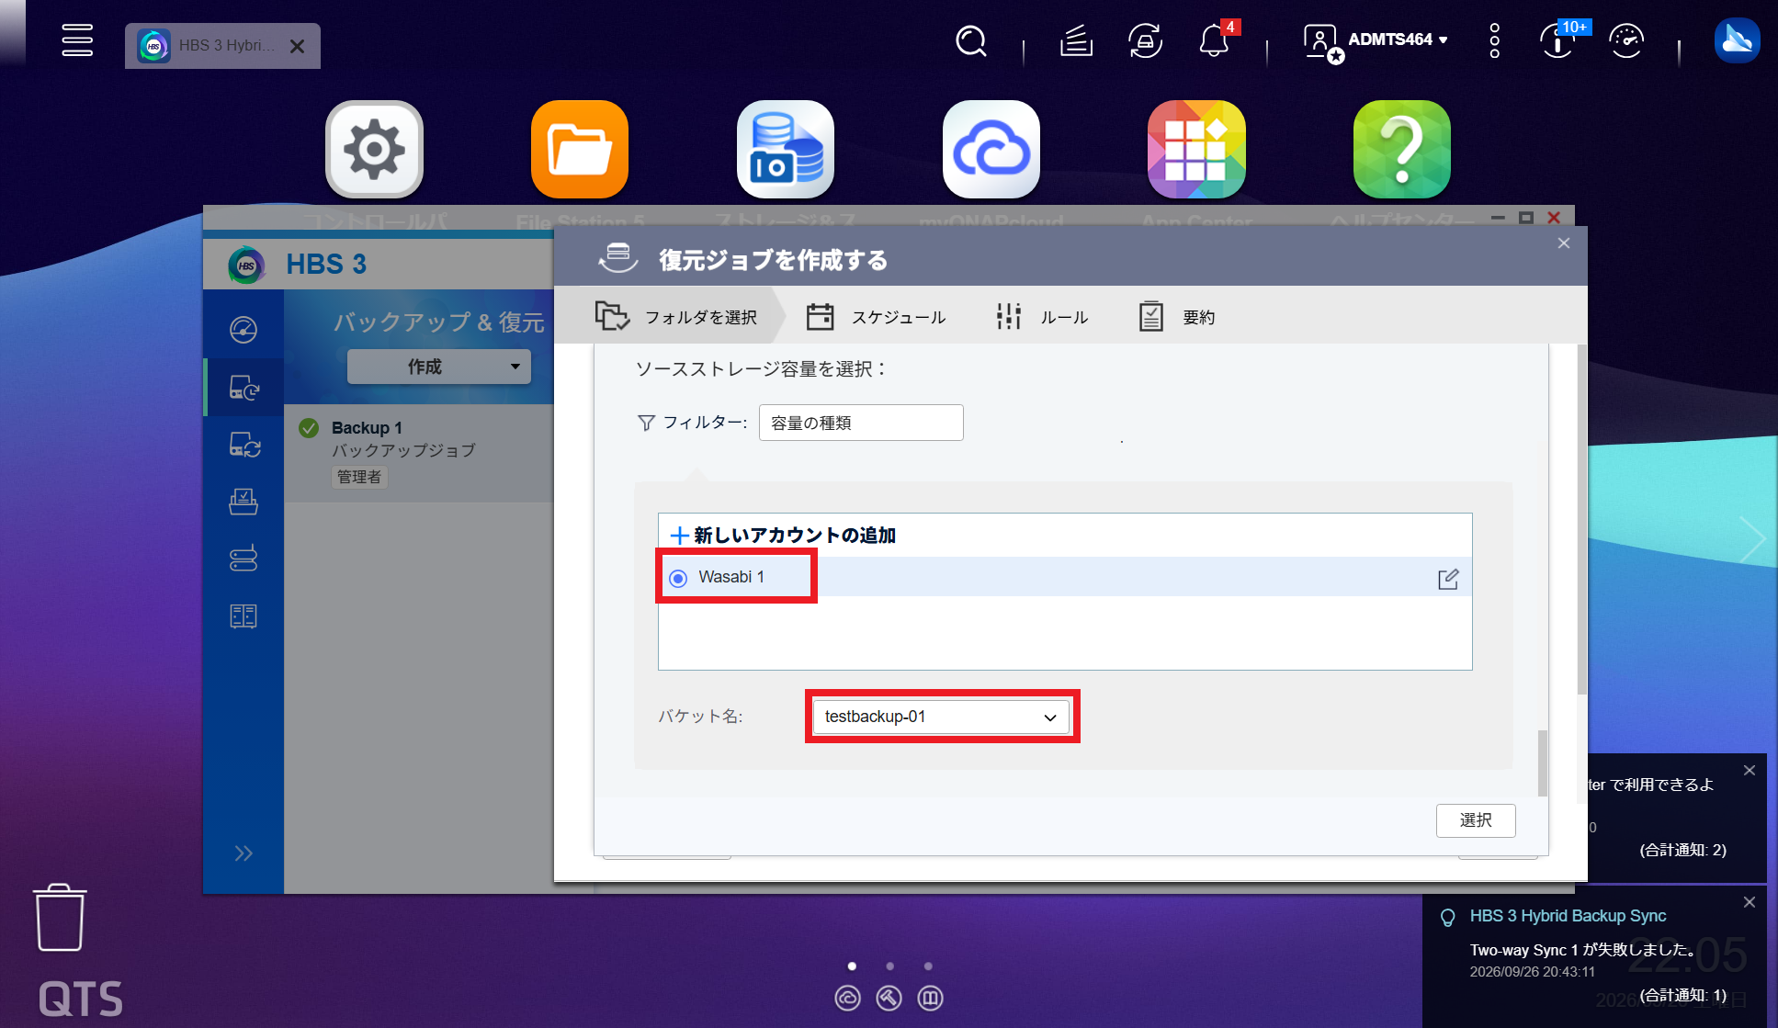Viewport: 1778px width, 1028px height.
Task: Expand the 作成 create dropdown button
Action: pyautogui.click(x=439, y=367)
